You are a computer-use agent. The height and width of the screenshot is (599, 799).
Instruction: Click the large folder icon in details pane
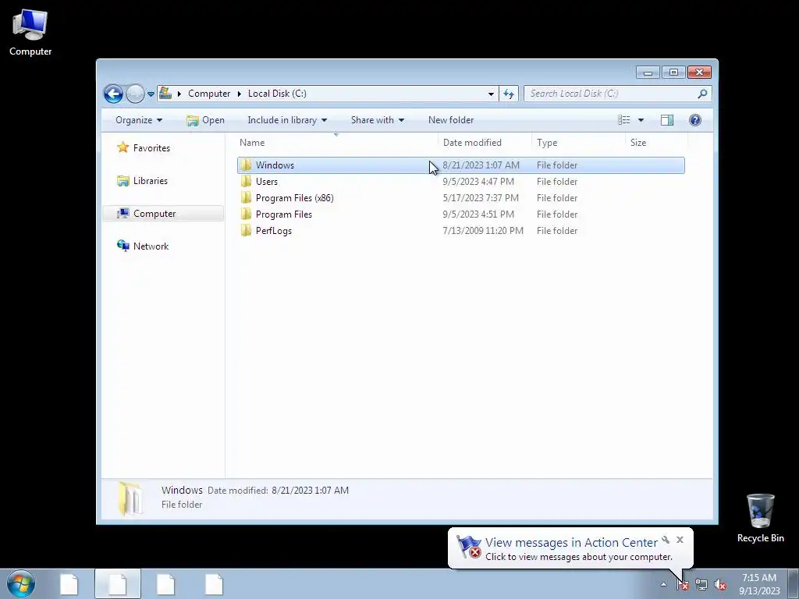click(130, 498)
